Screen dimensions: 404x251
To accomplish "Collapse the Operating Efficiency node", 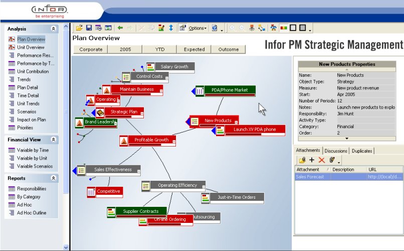I will point(204,187).
